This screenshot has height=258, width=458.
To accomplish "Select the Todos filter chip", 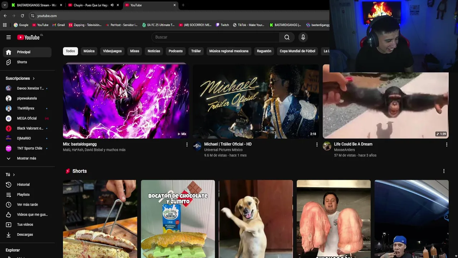I will point(70,51).
